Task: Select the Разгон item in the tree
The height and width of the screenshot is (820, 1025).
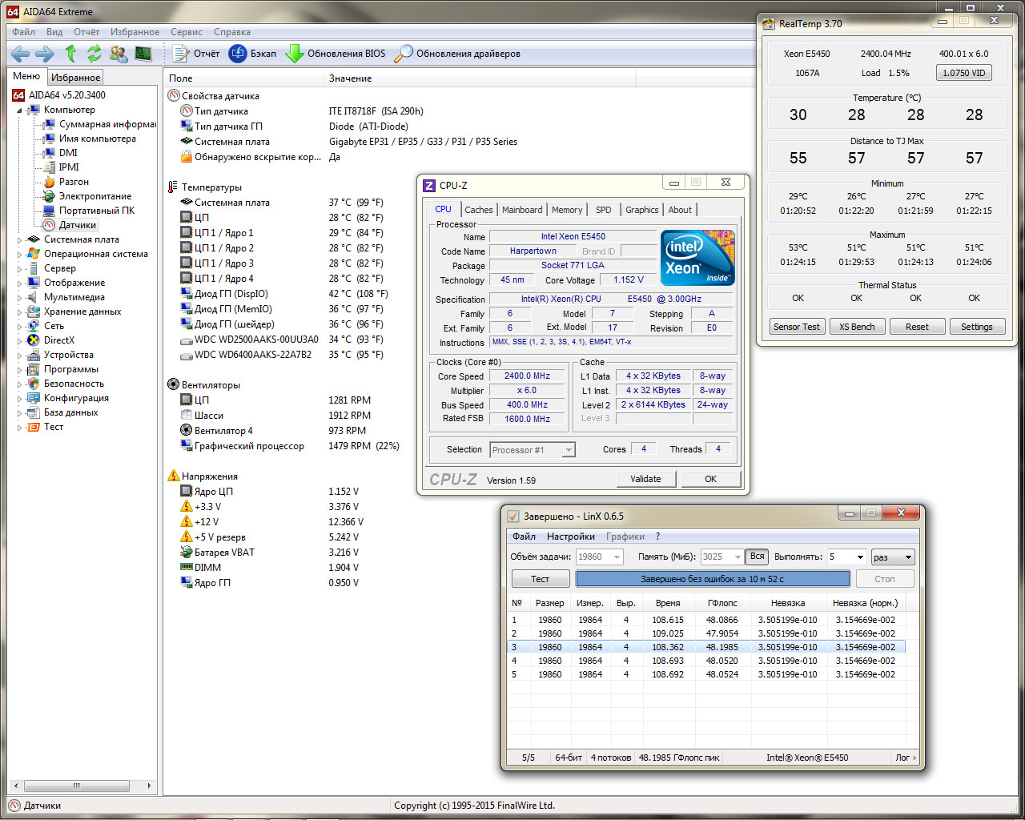Action: [x=74, y=182]
